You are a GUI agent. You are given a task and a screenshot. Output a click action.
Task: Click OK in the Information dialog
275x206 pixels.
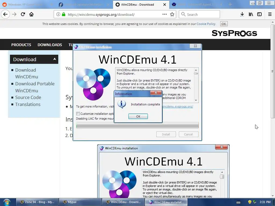click(x=138, y=116)
